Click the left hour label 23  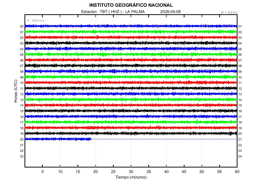[22, 156]
